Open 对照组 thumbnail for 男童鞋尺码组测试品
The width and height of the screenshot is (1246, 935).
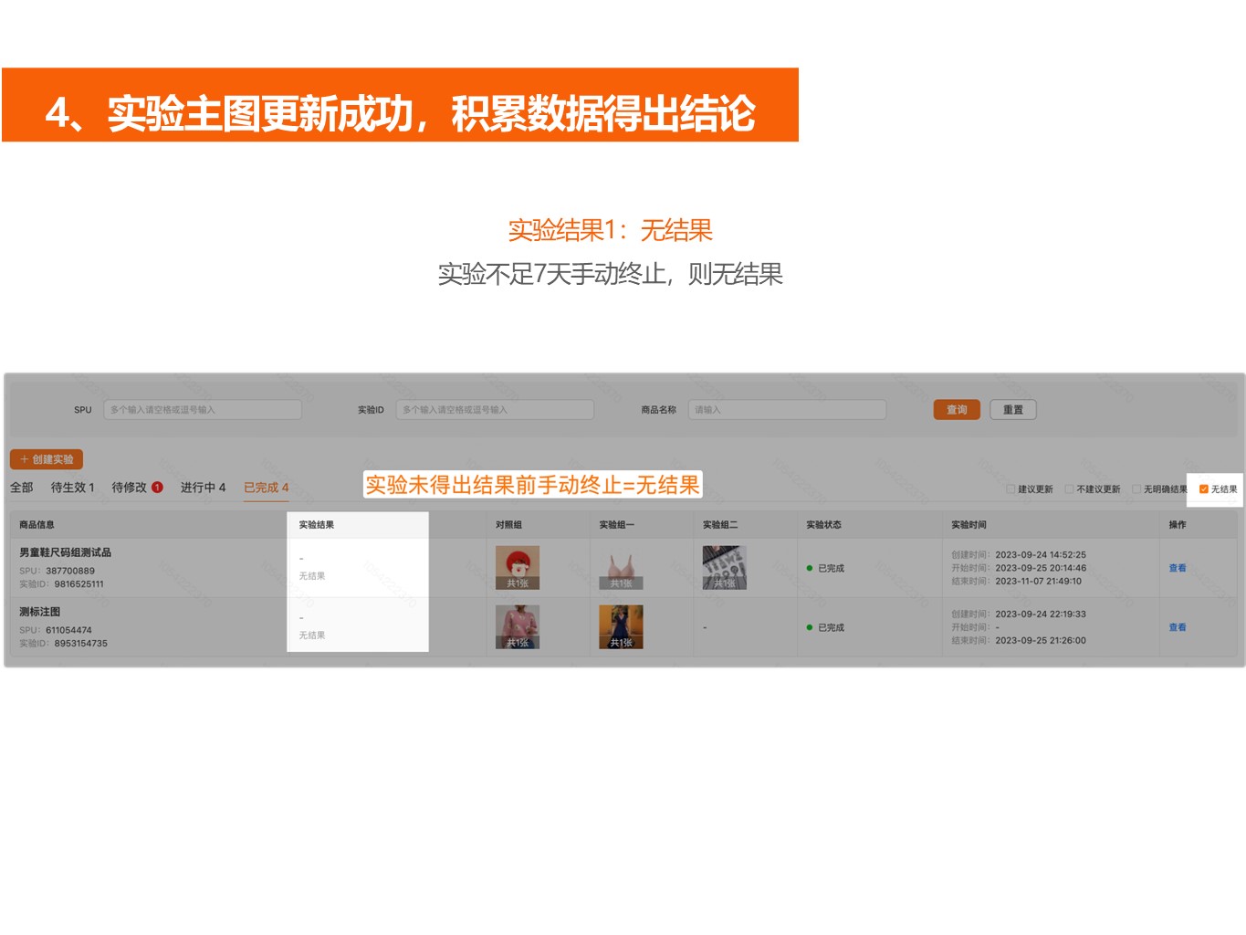coord(517,568)
